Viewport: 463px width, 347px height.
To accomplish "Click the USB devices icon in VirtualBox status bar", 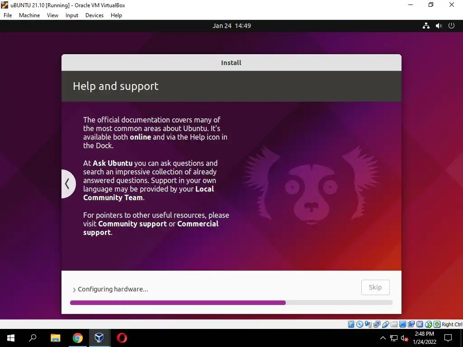I will [x=386, y=324].
